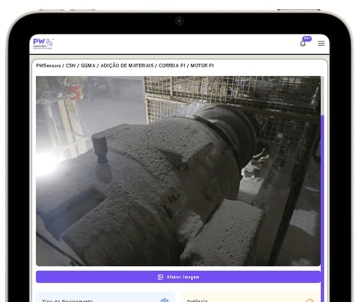Open MOTOR F1 breadcrumb entry
359x302 pixels.
coord(202,66)
